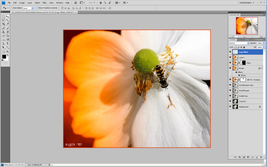This screenshot has width=267, height=167.
Task: Select the Paint Bucket tool
Action: pyautogui.click(x=7, y=36)
